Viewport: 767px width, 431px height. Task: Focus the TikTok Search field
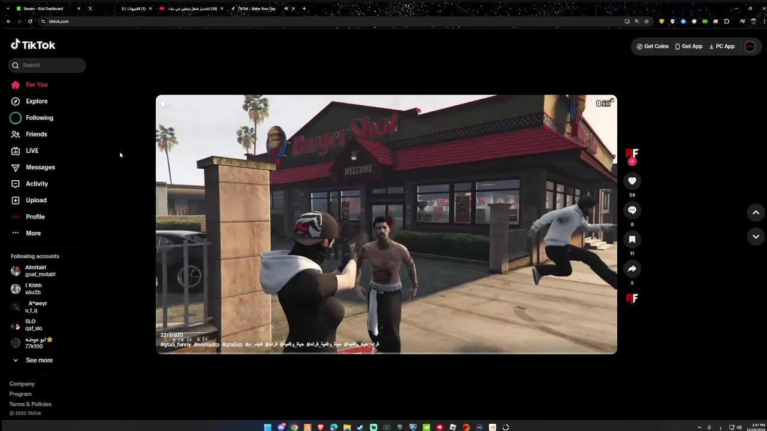[x=47, y=65]
